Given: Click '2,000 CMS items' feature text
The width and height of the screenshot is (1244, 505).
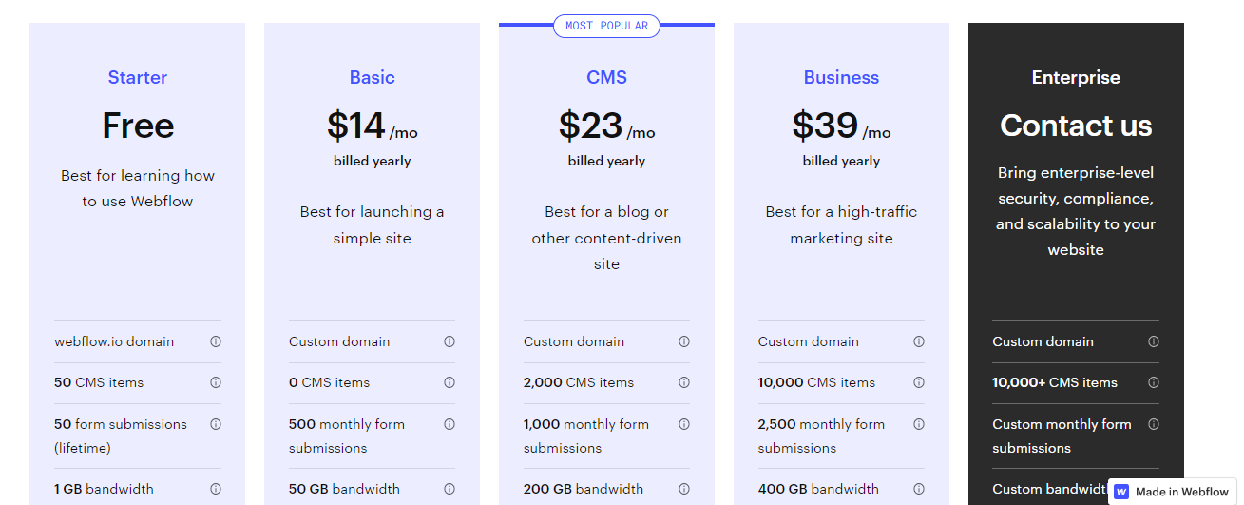Looking at the screenshot, I should 579,382.
